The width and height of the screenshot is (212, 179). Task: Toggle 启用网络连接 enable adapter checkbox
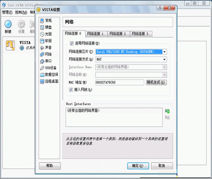(71, 44)
